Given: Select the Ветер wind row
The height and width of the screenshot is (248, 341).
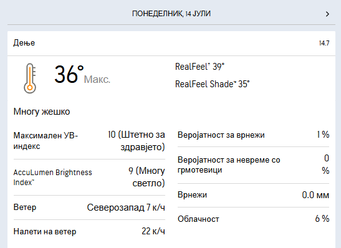Looking at the screenshot, I should (x=89, y=207).
